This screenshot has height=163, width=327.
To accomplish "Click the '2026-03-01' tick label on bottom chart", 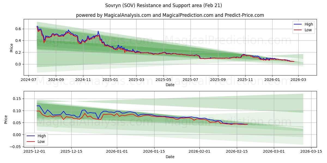I will pos(274,152).
